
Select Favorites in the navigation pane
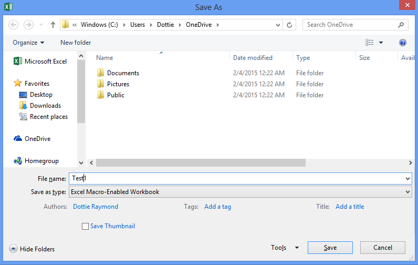coord(32,83)
